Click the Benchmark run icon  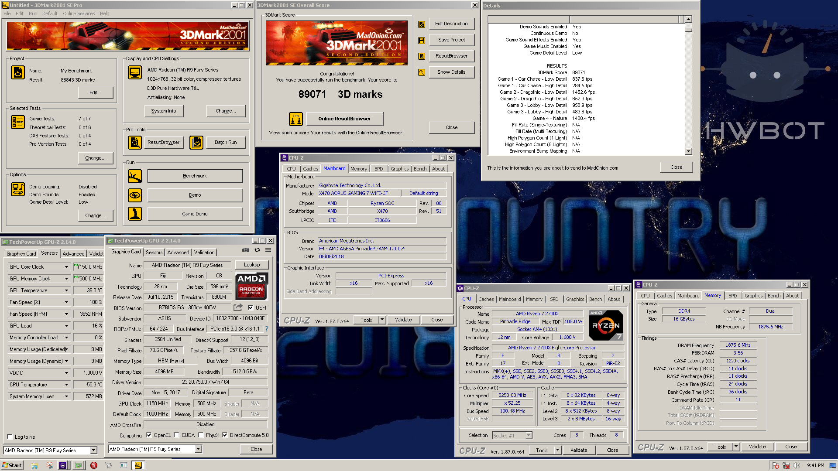point(135,176)
